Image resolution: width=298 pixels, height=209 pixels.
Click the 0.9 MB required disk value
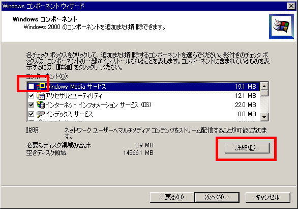[144, 145]
